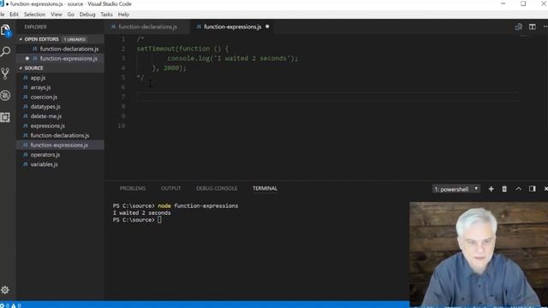The image size is (548, 308).
Task: Maximize the panel with the up chevron
Action: pyautogui.click(x=518, y=189)
